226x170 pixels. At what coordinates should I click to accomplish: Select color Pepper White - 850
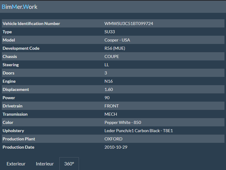[123, 122]
